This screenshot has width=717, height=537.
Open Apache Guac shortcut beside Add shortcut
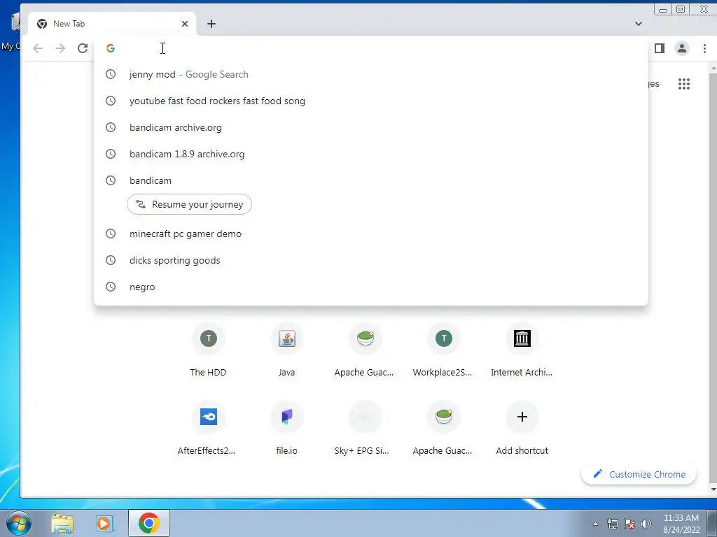pos(443,429)
